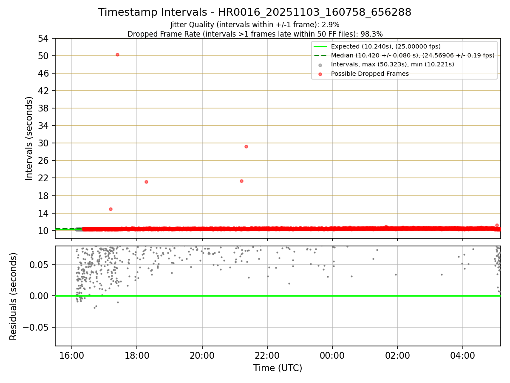Viewport: 510px width, 383px height.
Task: Click the Time (UTC) x-axis label
Action: point(278,368)
